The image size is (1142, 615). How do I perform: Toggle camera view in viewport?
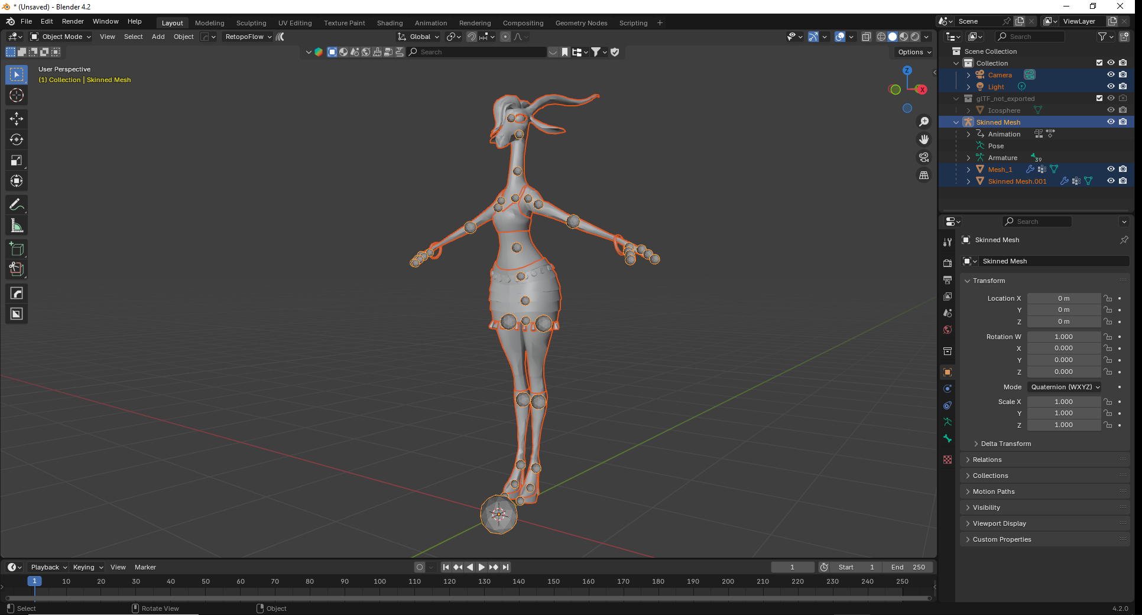coord(924,157)
